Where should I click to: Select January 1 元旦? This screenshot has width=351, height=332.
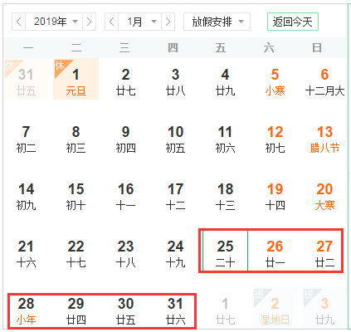point(76,79)
